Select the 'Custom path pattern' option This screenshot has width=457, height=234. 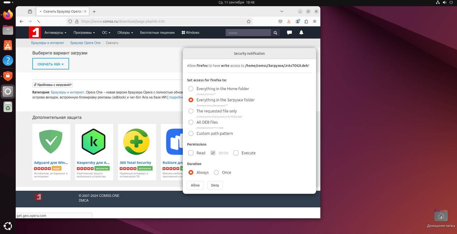pos(191,133)
